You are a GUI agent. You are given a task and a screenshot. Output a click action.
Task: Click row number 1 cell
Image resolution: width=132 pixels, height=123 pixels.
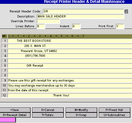tap(4, 41)
